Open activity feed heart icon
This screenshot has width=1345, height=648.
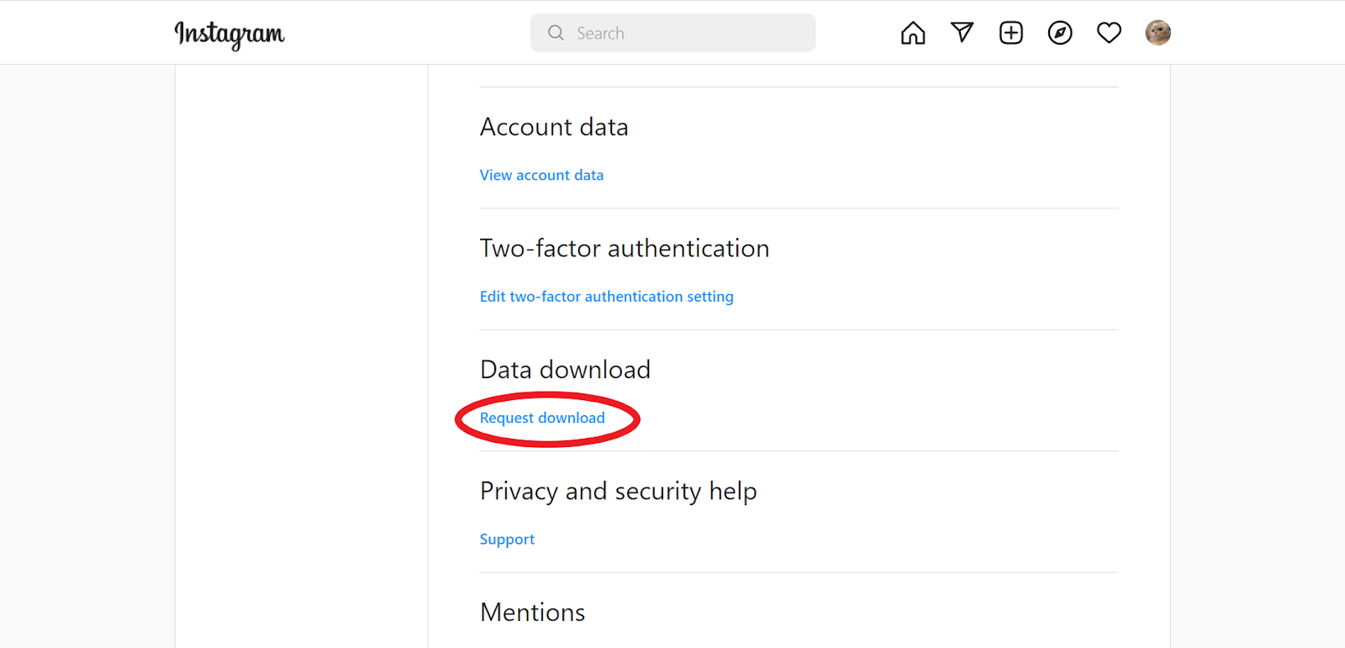pos(1109,33)
